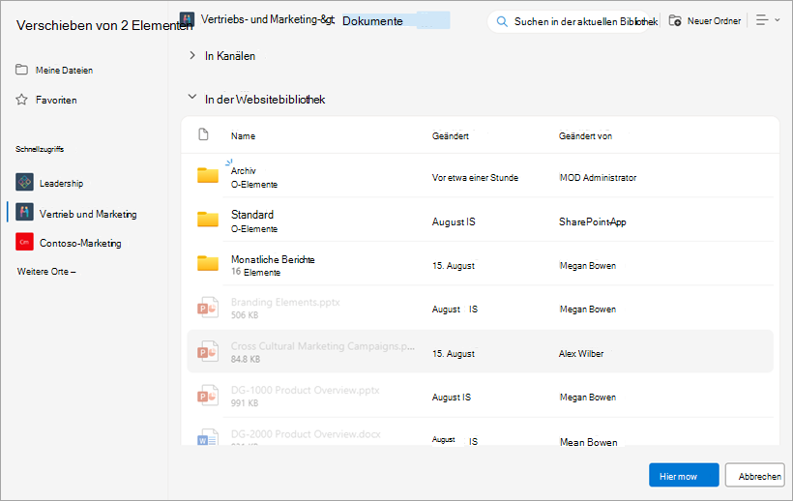Open the Monatliche Berichte folder icon
This screenshot has height=501, width=793.
[208, 263]
